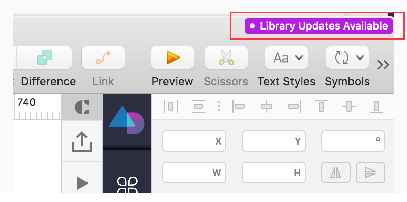407x202 pixels.
Task: Select the Scissors tool
Action: tap(226, 57)
